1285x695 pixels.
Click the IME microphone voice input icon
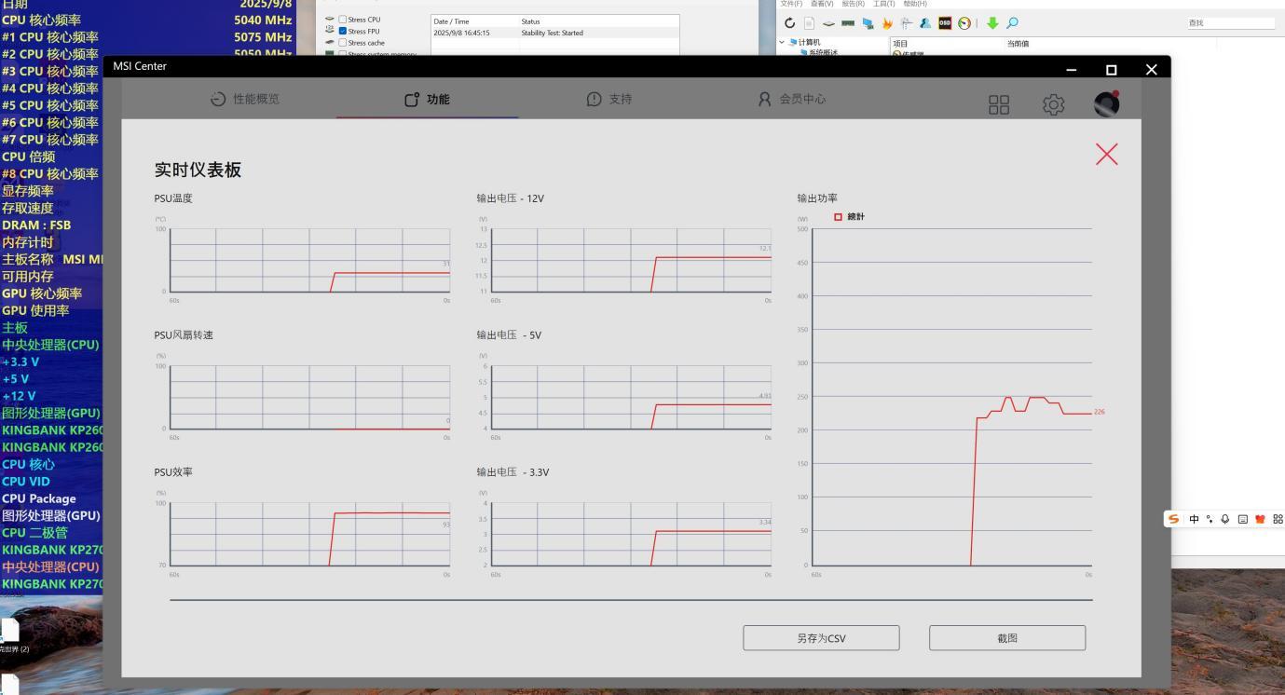tap(1225, 520)
